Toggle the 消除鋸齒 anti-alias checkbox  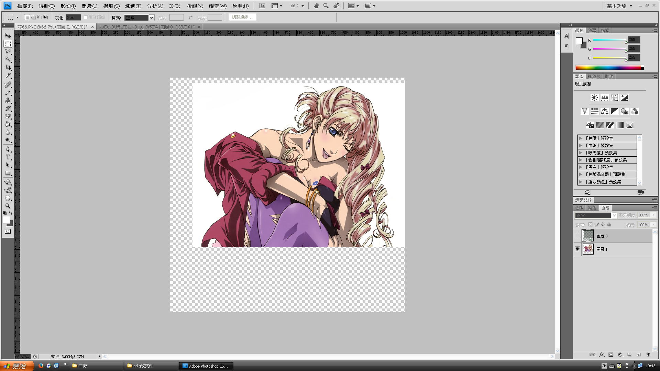coord(86,17)
